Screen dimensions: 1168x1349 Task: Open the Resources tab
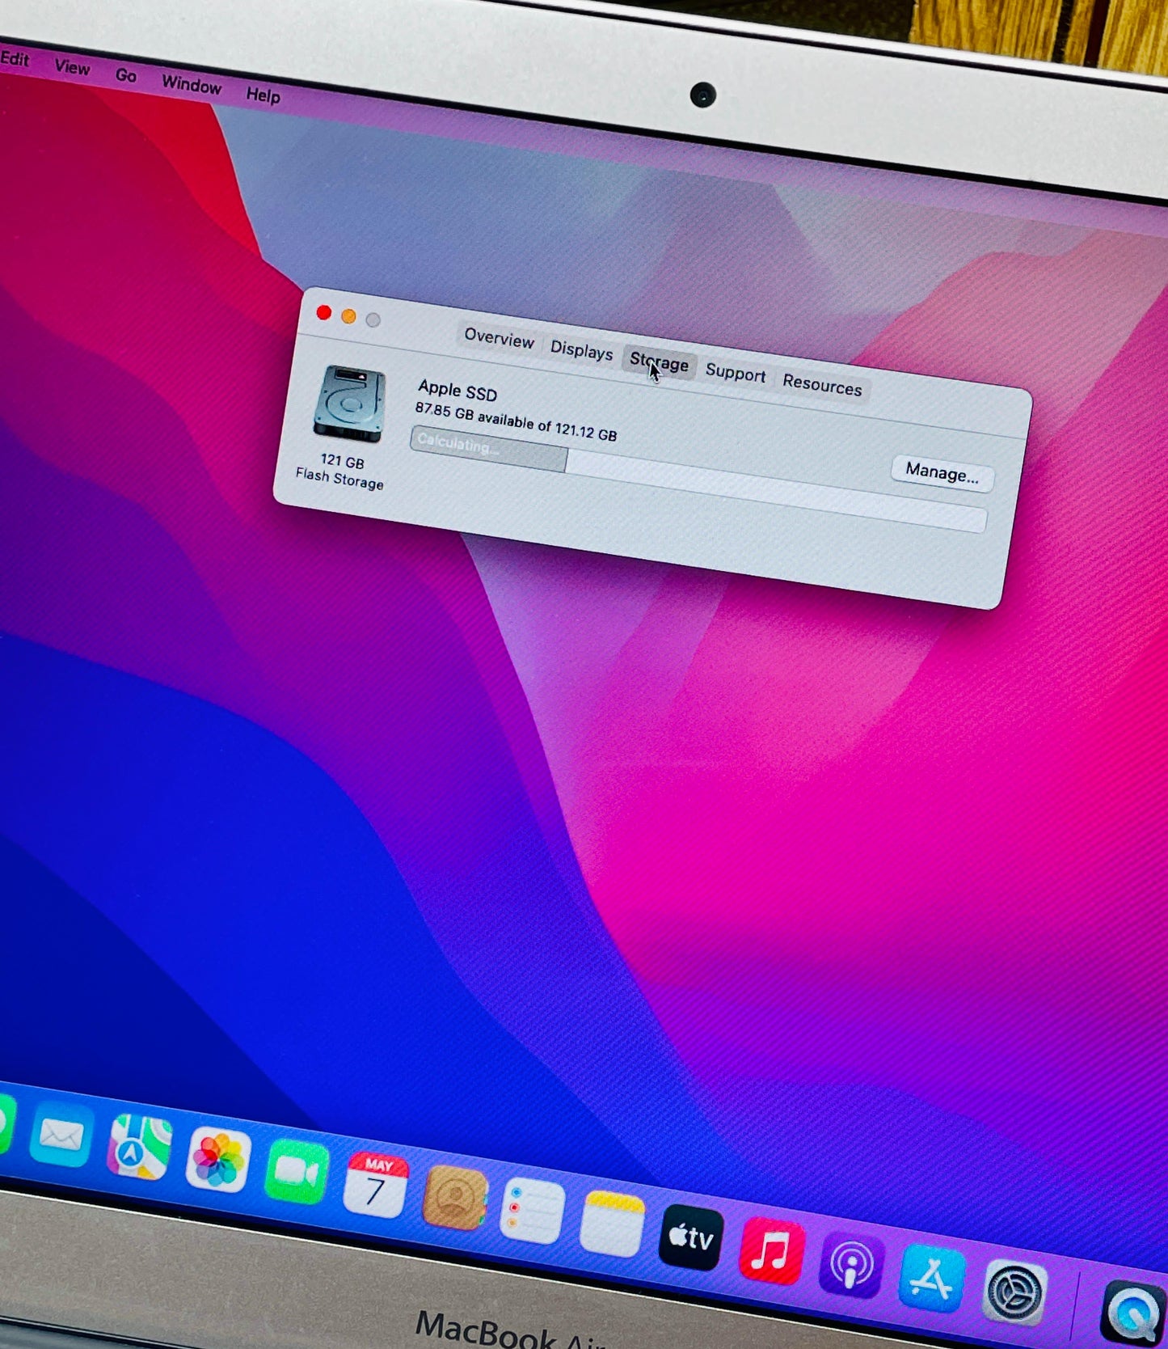coord(822,385)
